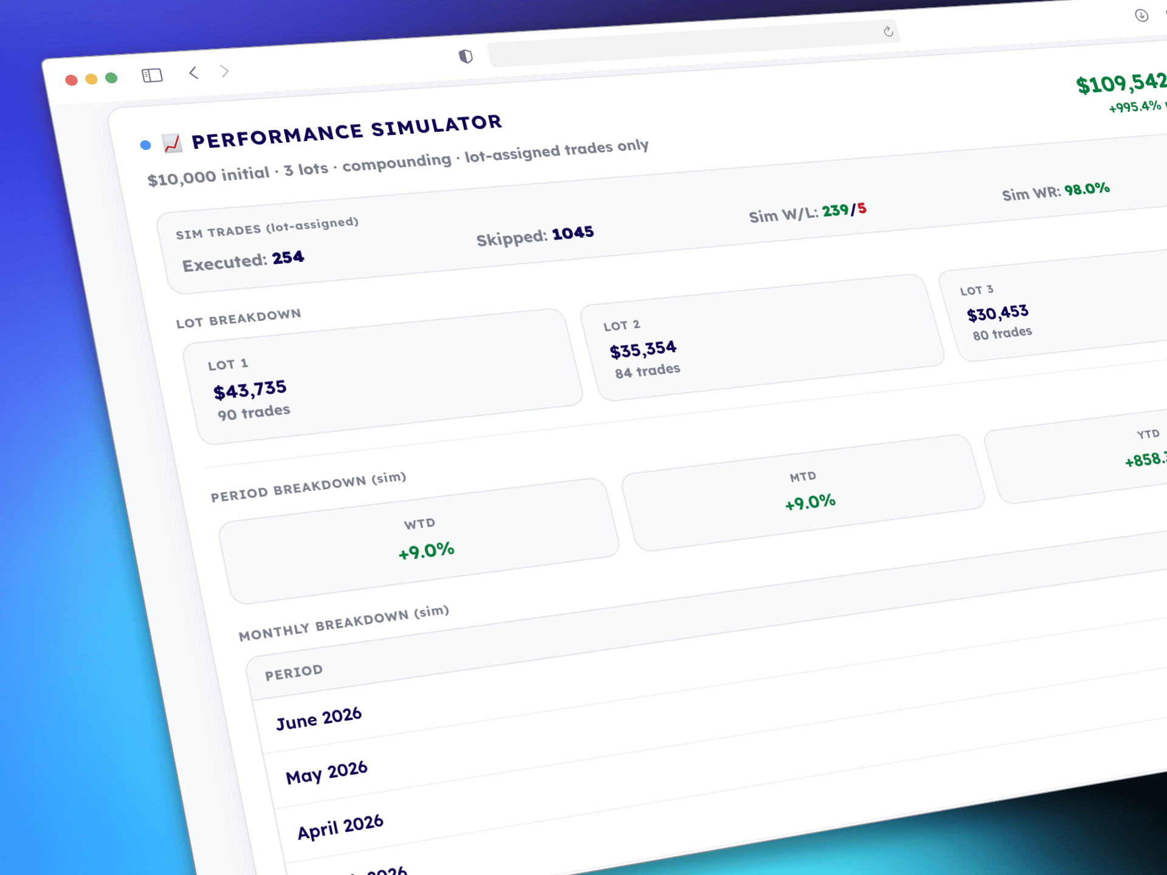Click the browser address bar
This screenshot has height=875, width=1167.
(x=693, y=43)
